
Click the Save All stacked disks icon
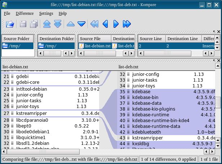[x=34, y=24]
